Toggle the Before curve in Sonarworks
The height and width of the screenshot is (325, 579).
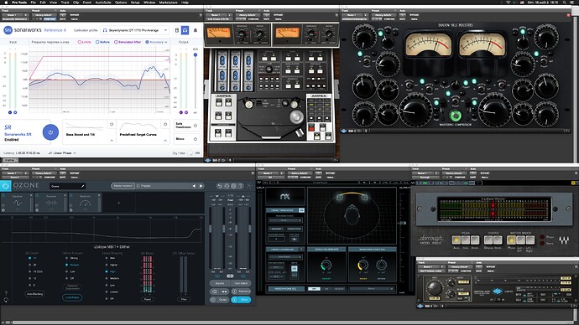[x=102, y=42]
